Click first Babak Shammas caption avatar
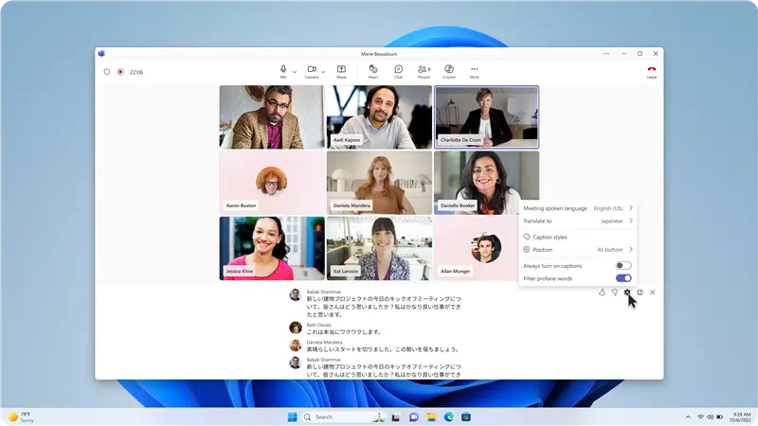758x426 pixels. (x=296, y=294)
